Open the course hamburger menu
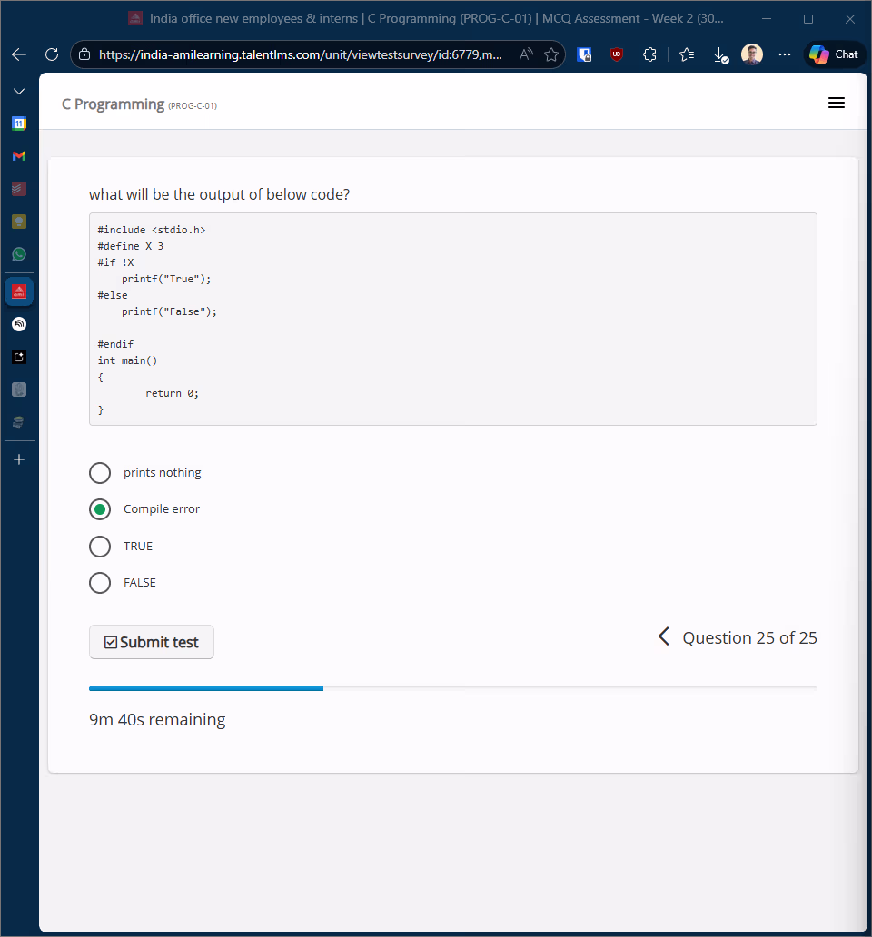Viewport: 872px width, 937px height. pos(837,104)
